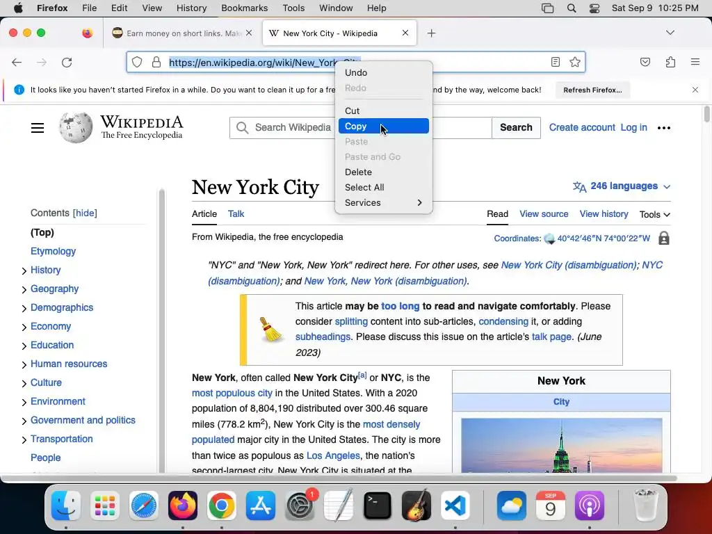712x534 pixels.
Task: Open the Tools dropdown menu
Action: click(655, 214)
